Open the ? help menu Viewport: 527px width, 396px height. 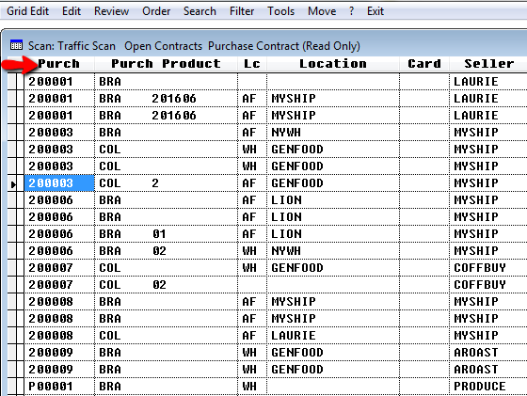pyautogui.click(x=351, y=11)
